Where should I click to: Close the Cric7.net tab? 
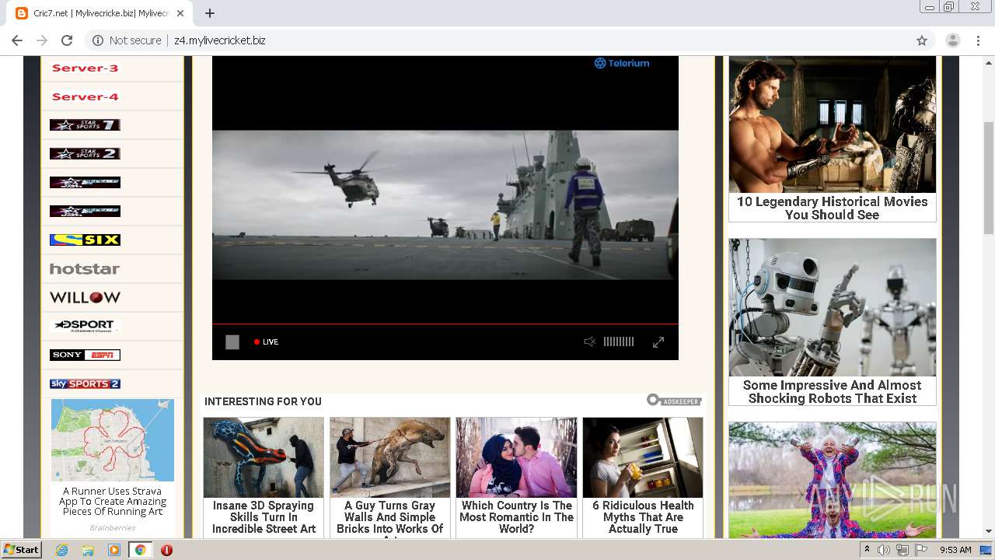pyautogui.click(x=180, y=13)
